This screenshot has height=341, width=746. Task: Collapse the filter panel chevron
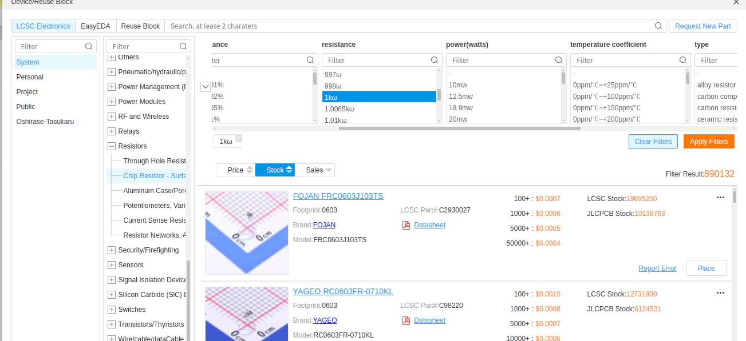click(206, 87)
